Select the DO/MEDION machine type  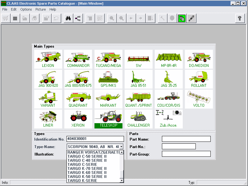tap(199, 59)
